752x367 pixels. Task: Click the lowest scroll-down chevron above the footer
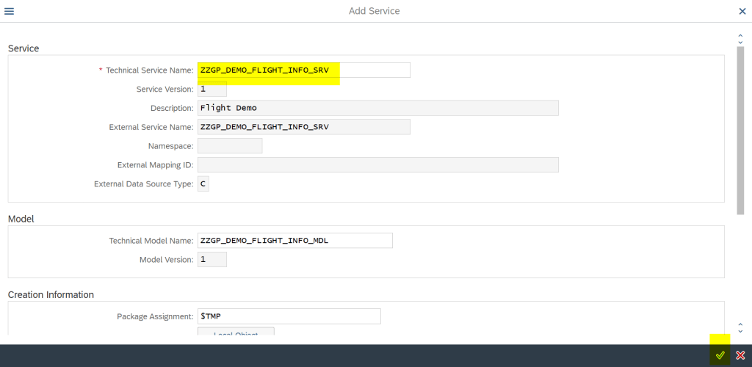(740, 331)
